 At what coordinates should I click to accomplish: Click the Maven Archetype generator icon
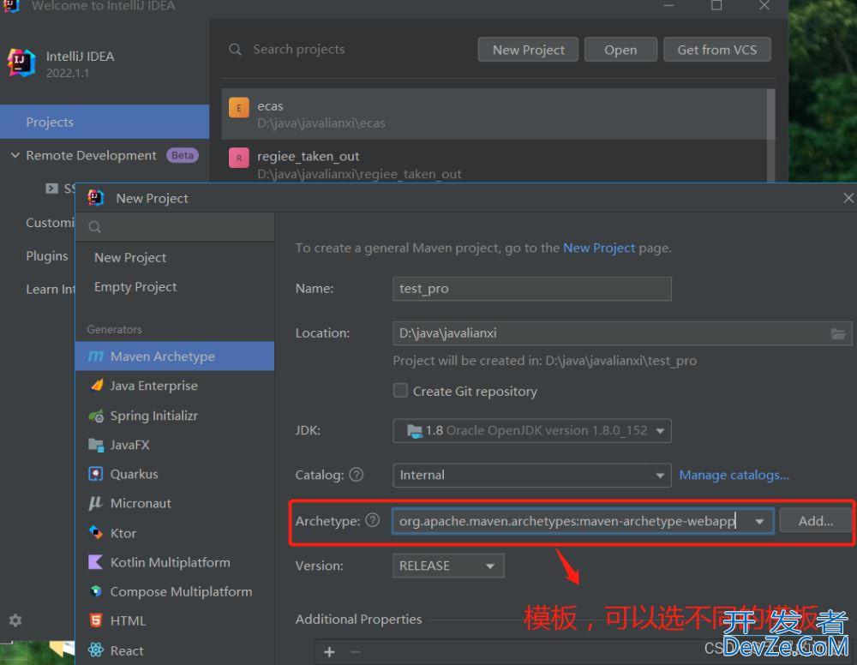point(96,356)
